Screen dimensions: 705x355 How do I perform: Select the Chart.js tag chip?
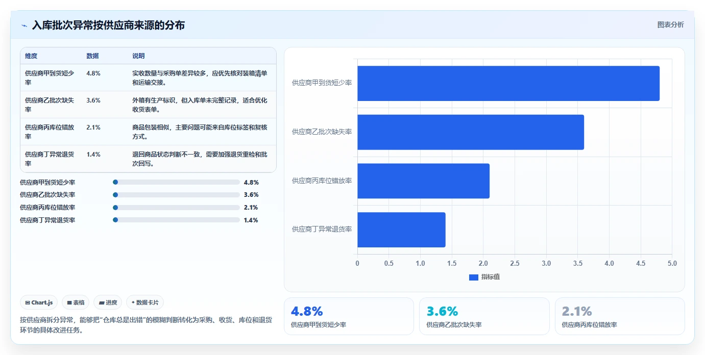(39, 302)
